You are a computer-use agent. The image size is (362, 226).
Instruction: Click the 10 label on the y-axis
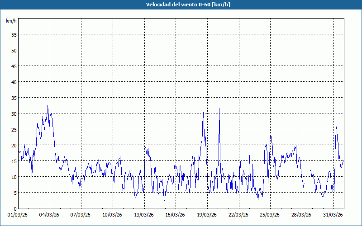(x=14, y=177)
